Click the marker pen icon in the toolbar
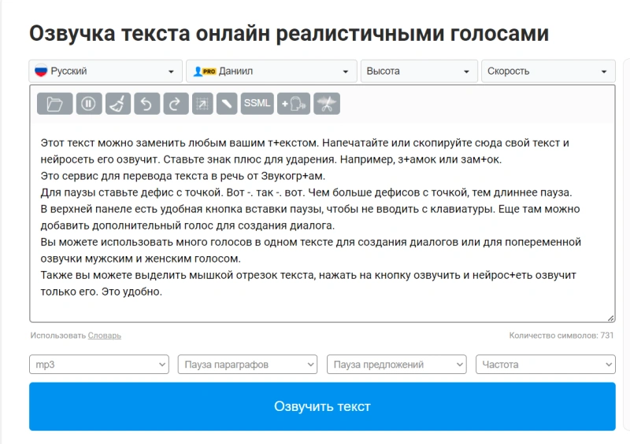The image size is (630, 444). [x=227, y=104]
